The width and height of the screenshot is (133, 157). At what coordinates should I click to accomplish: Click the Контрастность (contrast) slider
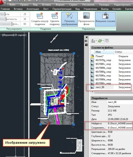tap(10, 19)
